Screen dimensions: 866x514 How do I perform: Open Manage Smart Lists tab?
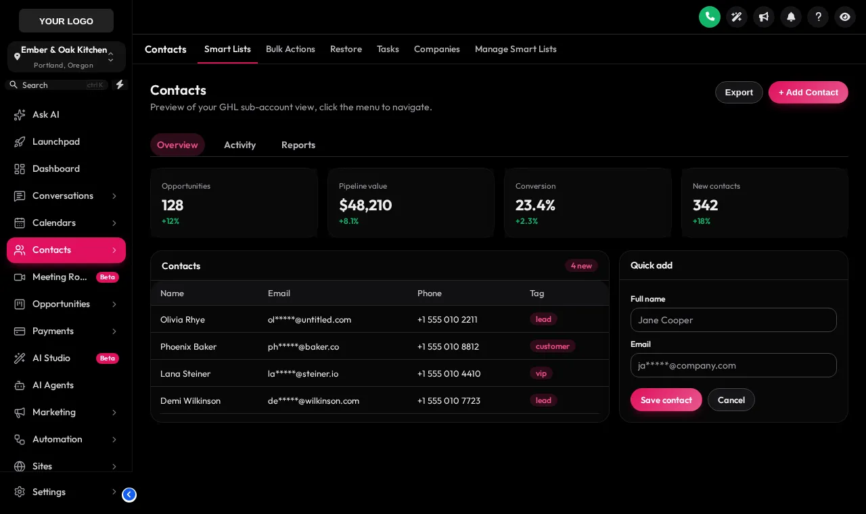pyautogui.click(x=516, y=49)
